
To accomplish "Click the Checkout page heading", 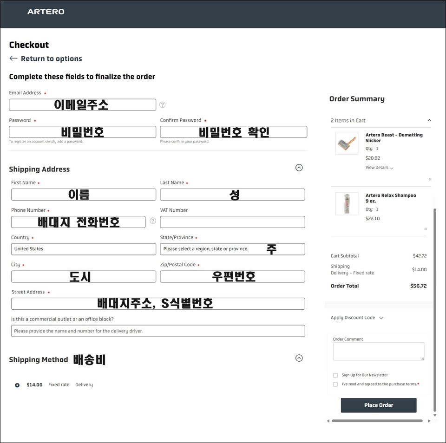I will (29, 45).
